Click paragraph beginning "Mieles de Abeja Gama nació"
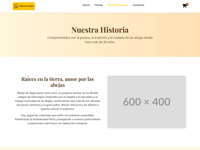 click(58, 101)
